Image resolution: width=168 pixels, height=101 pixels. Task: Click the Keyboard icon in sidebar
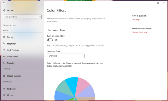pyautogui.click(x=4, y=89)
